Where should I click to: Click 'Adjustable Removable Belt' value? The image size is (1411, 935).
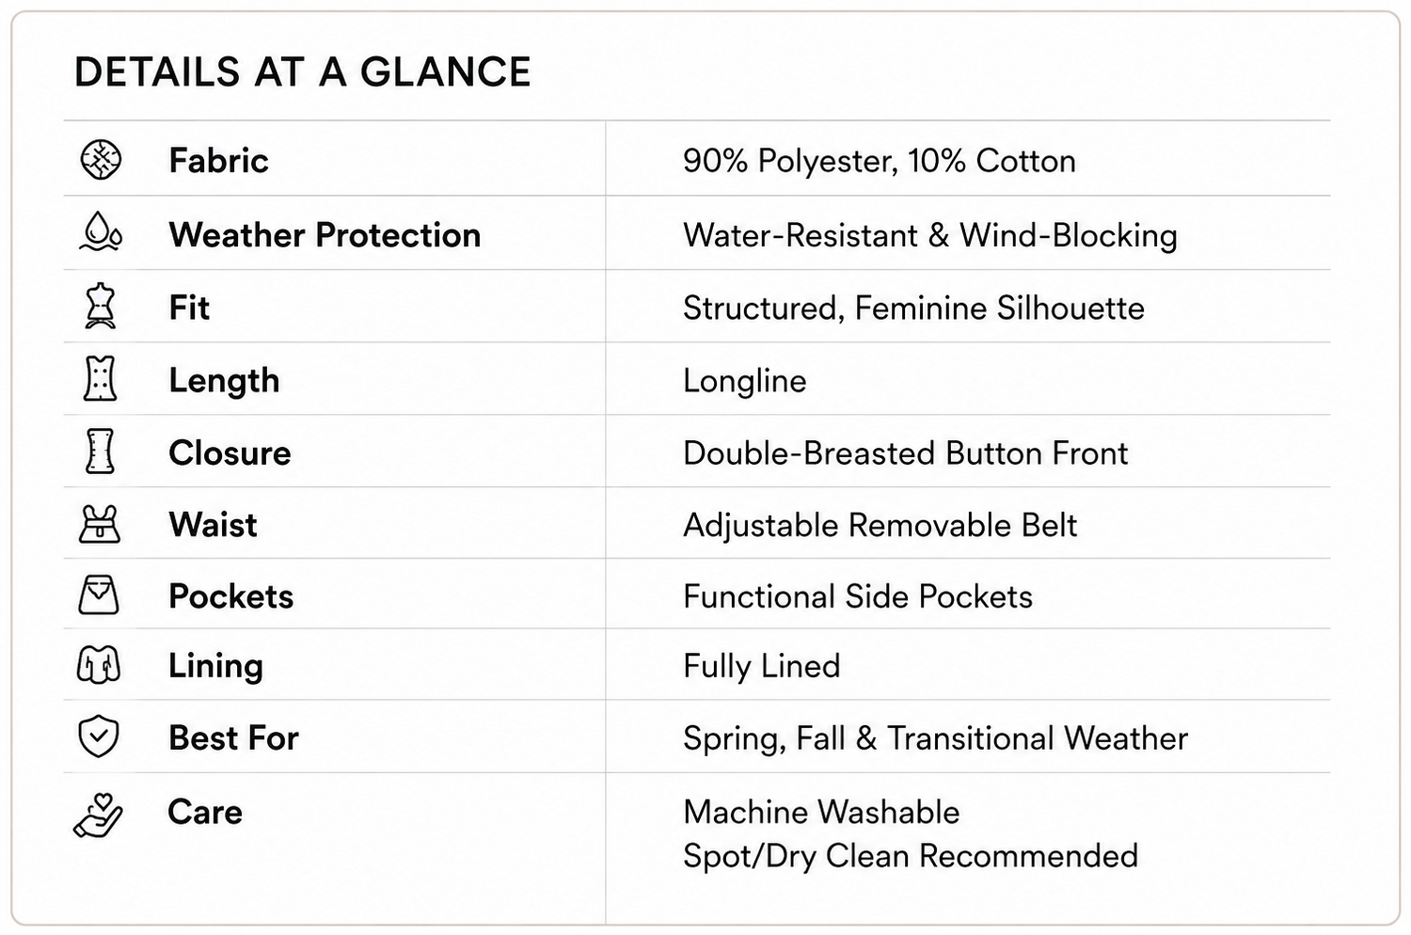pos(880,525)
